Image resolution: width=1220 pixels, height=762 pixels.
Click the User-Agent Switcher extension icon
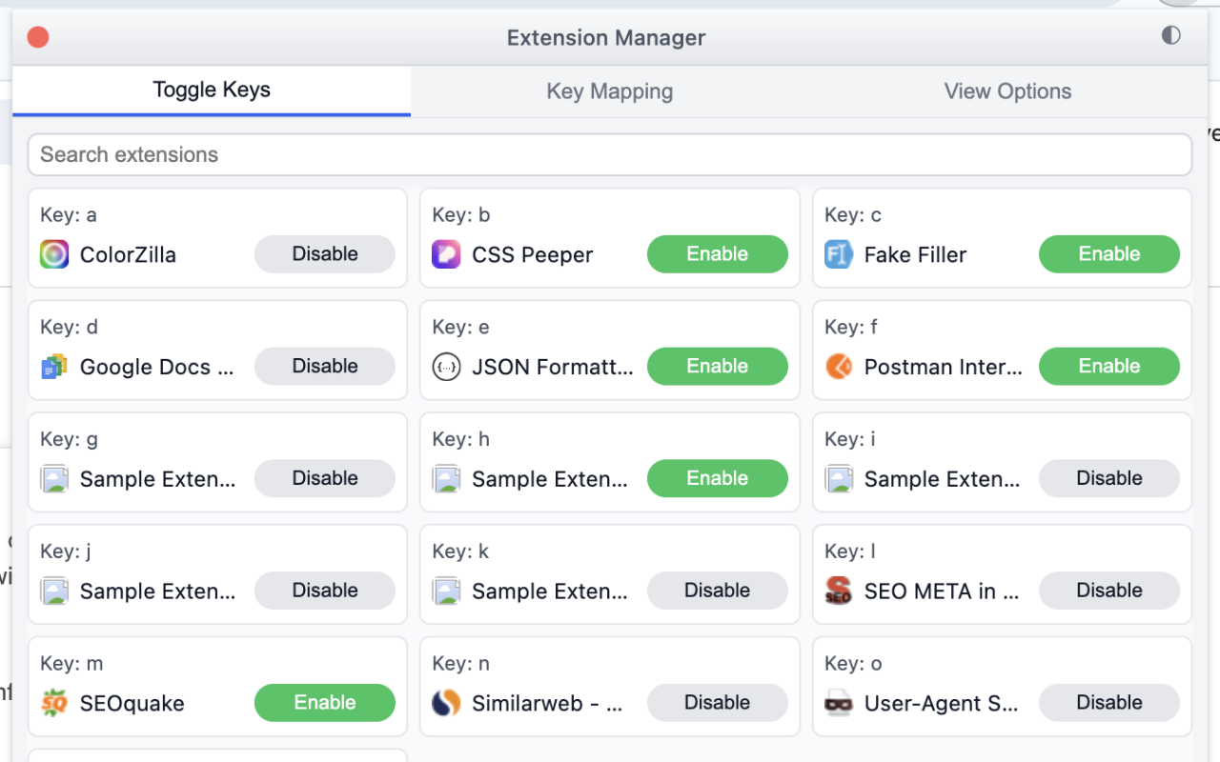pyautogui.click(x=839, y=704)
